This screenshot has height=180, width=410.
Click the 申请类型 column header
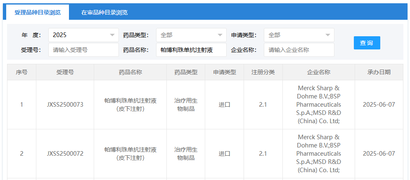tap(224, 72)
